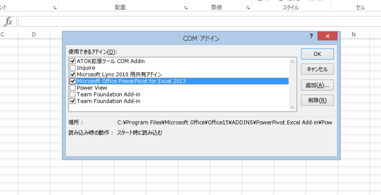Open the 数値 group dialog launcher

248,8
